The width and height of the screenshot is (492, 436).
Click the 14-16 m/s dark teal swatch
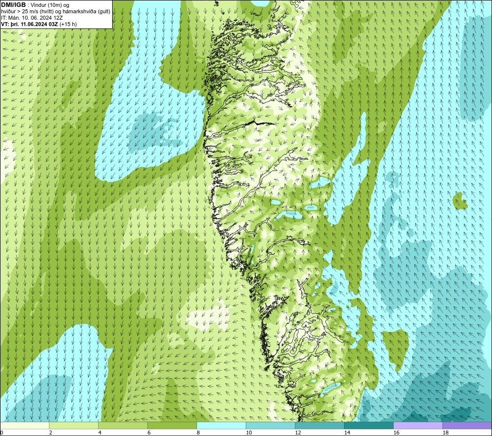click(x=369, y=425)
